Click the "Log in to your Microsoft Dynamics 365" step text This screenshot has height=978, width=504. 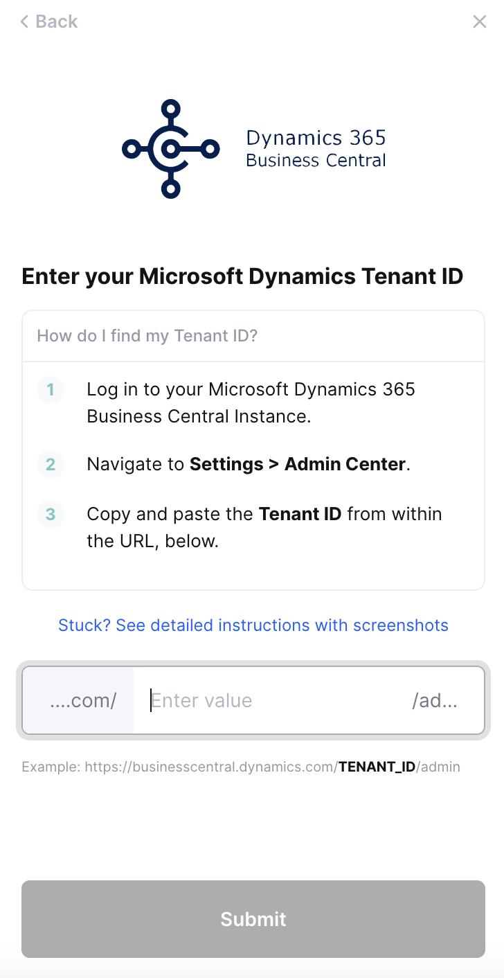point(251,390)
